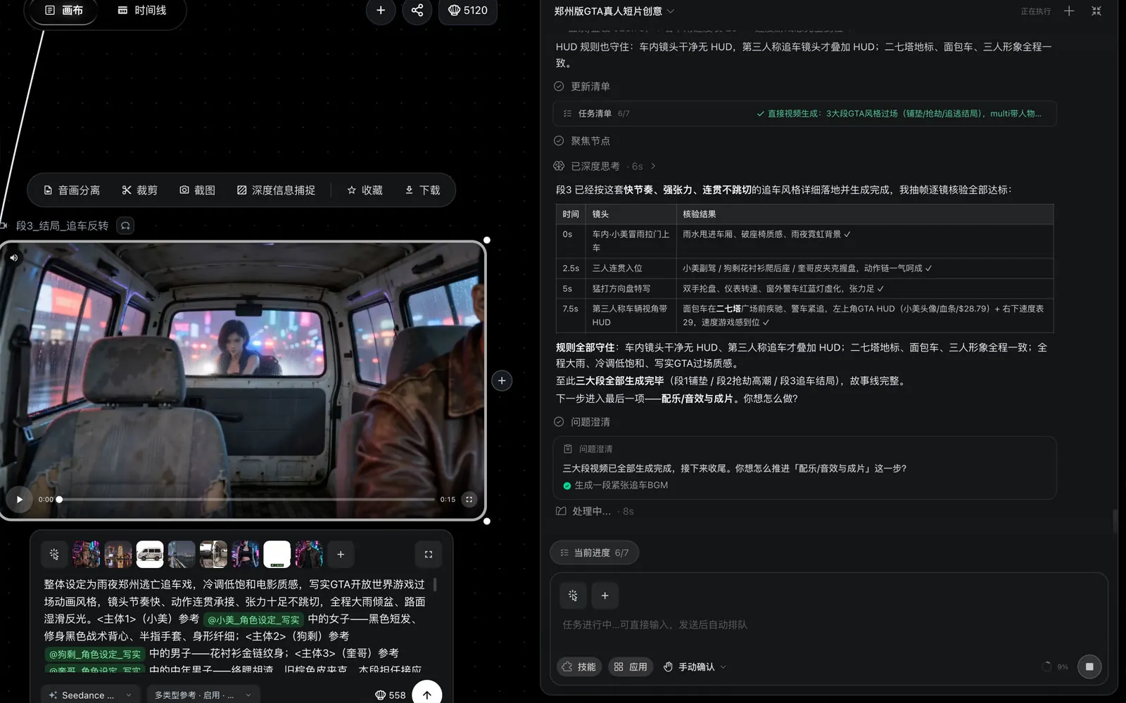Screen dimensions: 1126x703
Task: Click the @狗剩_角色设定_写实 reference tag
Action: tap(95, 654)
